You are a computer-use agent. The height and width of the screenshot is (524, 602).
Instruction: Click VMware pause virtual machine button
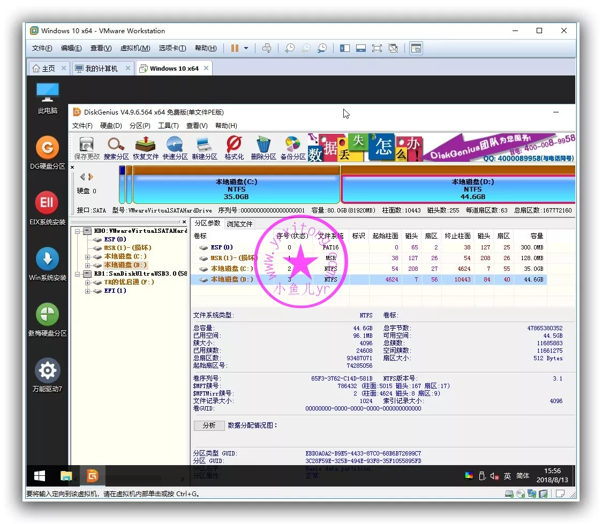coord(235,48)
